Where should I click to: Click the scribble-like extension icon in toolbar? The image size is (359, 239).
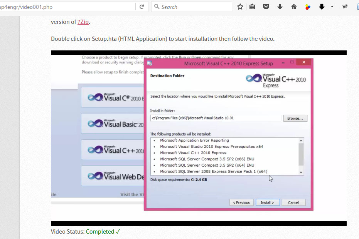pyautogui.click(x=345, y=7)
